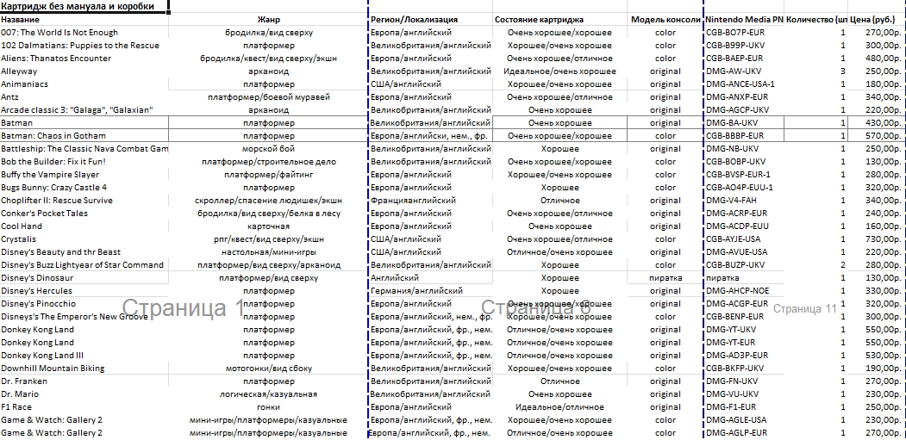Select the part number cell 'DMG-YT-EUR'
The width and height of the screenshot is (906, 440).
pyautogui.click(x=744, y=343)
